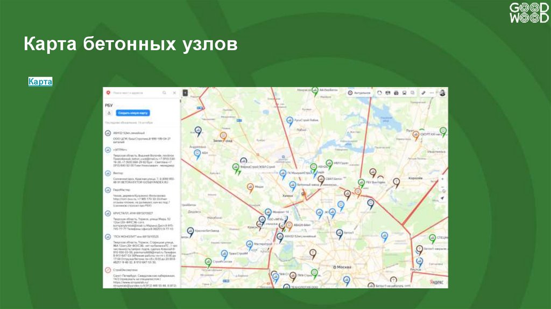Click the panoramas icon in map toolbar

pyautogui.click(x=388, y=93)
